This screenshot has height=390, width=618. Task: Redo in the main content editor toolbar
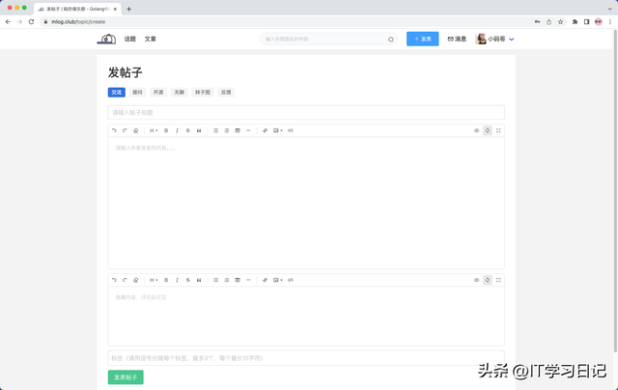click(125, 130)
